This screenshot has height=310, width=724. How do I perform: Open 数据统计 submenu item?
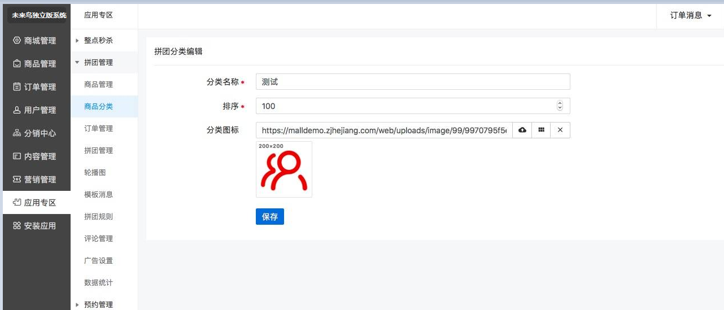(x=104, y=283)
